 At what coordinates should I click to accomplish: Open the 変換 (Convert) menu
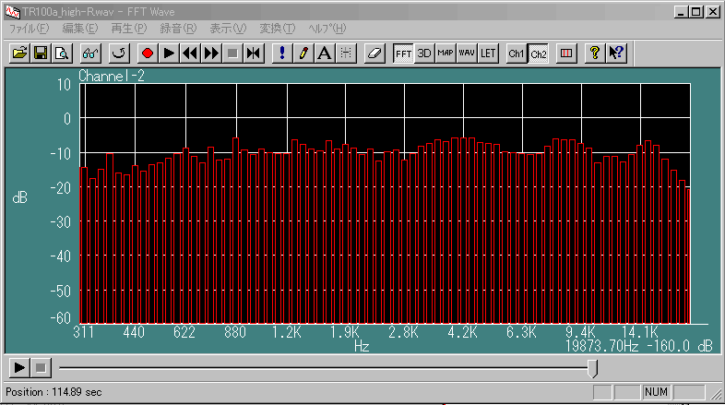point(278,29)
